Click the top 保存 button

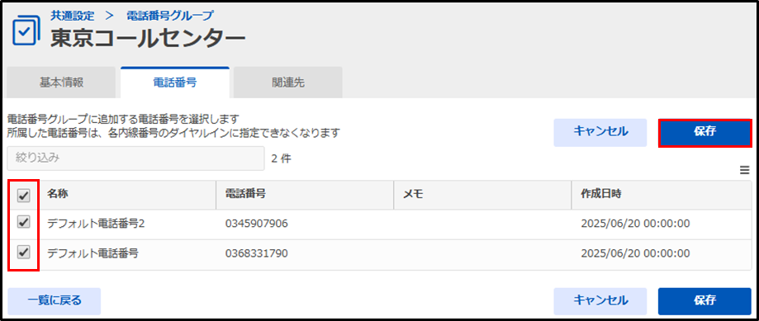pyautogui.click(x=704, y=133)
